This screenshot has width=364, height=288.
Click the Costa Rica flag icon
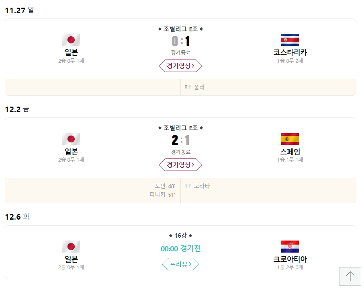(290, 39)
